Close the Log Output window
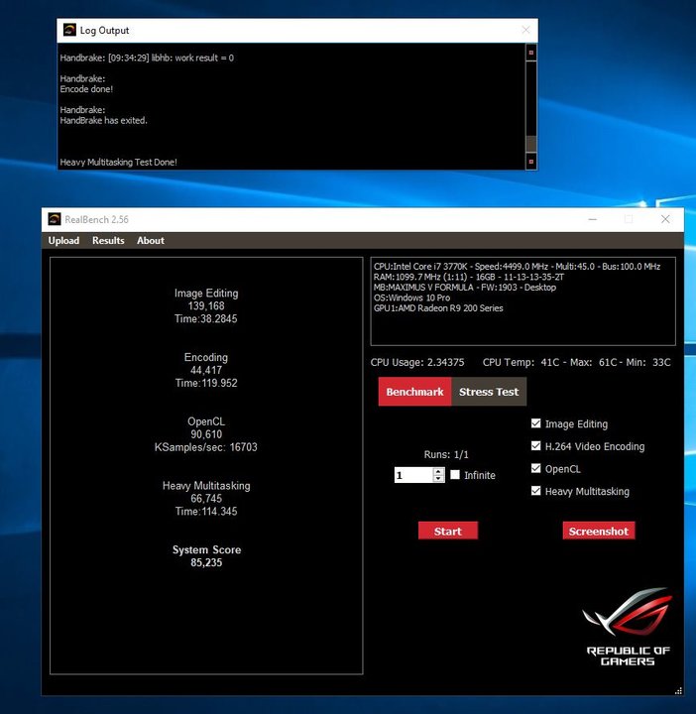The height and width of the screenshot is (714, 696). point(525,30)
